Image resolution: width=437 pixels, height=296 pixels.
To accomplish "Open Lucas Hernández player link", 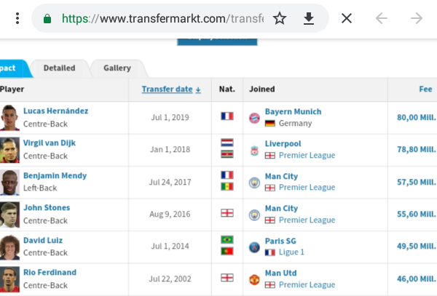I will click(56, 111).
